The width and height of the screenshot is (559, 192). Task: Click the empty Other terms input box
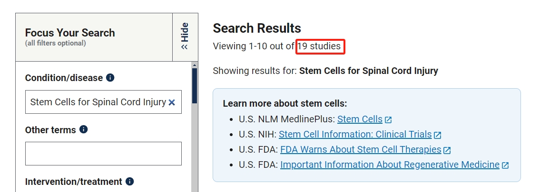click(103, 154)
